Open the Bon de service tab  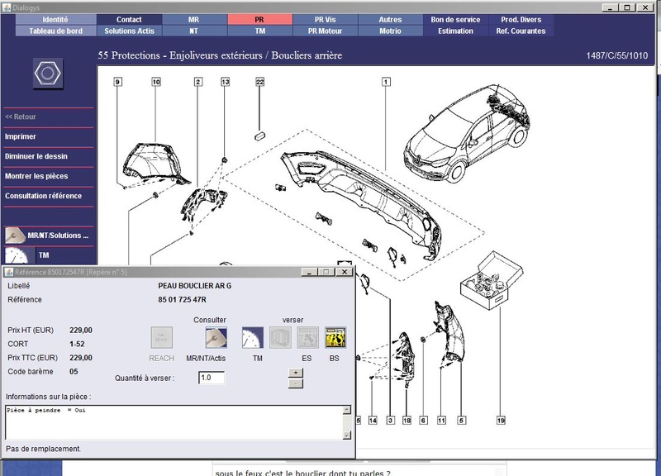[456, 19]
